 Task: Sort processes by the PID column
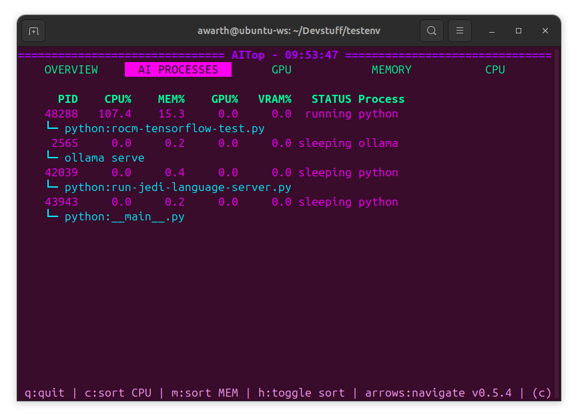(x=67, y=98)
